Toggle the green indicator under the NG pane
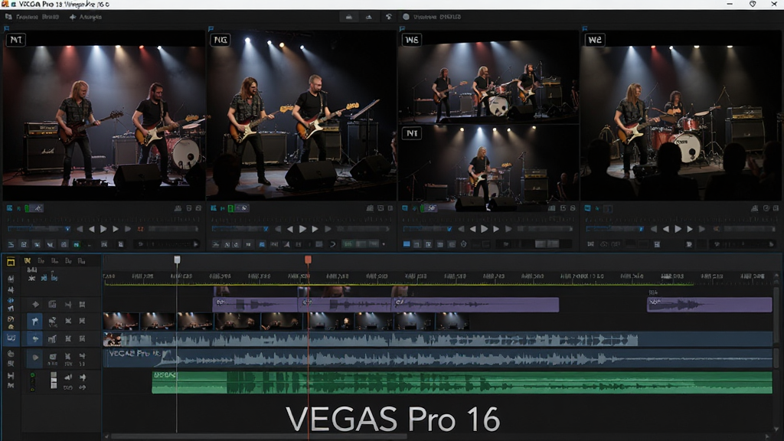 pyautogui.click(x=230, y=208)
